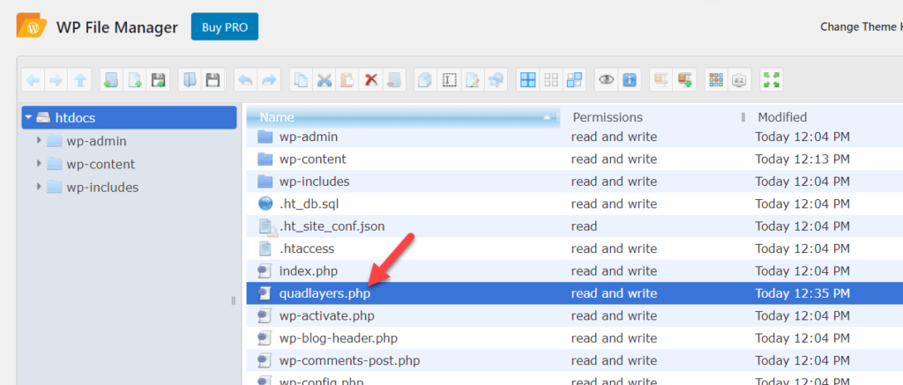Click the Permissions column resize grip
The image size is (903, 385).
[743, 117]
